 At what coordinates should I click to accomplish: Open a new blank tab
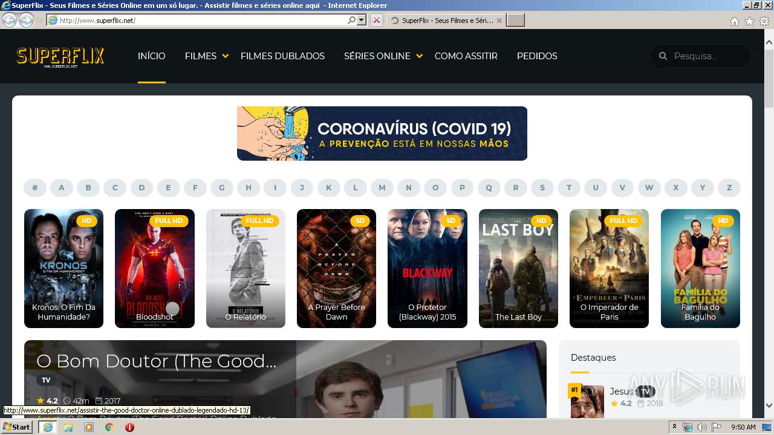click(515, 21)
